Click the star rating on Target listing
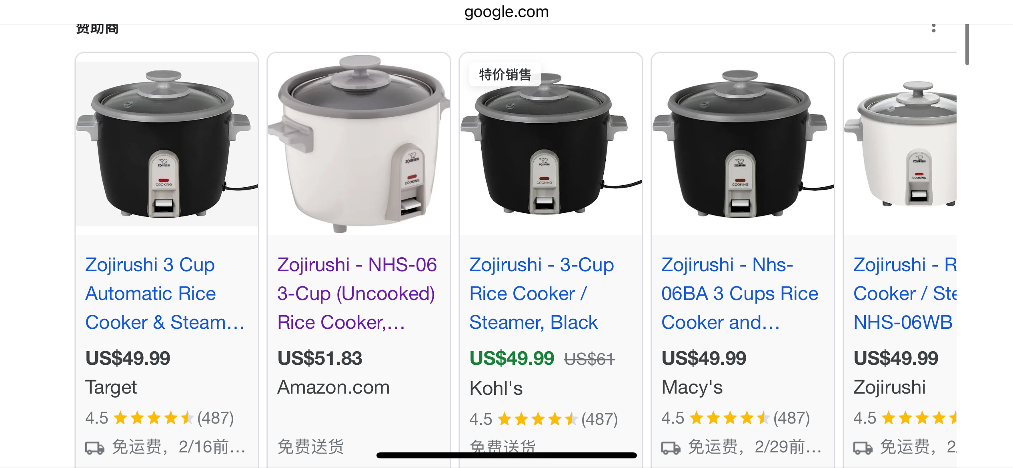1013x468 pixels. pyautogui.click(x=154, y=418)
